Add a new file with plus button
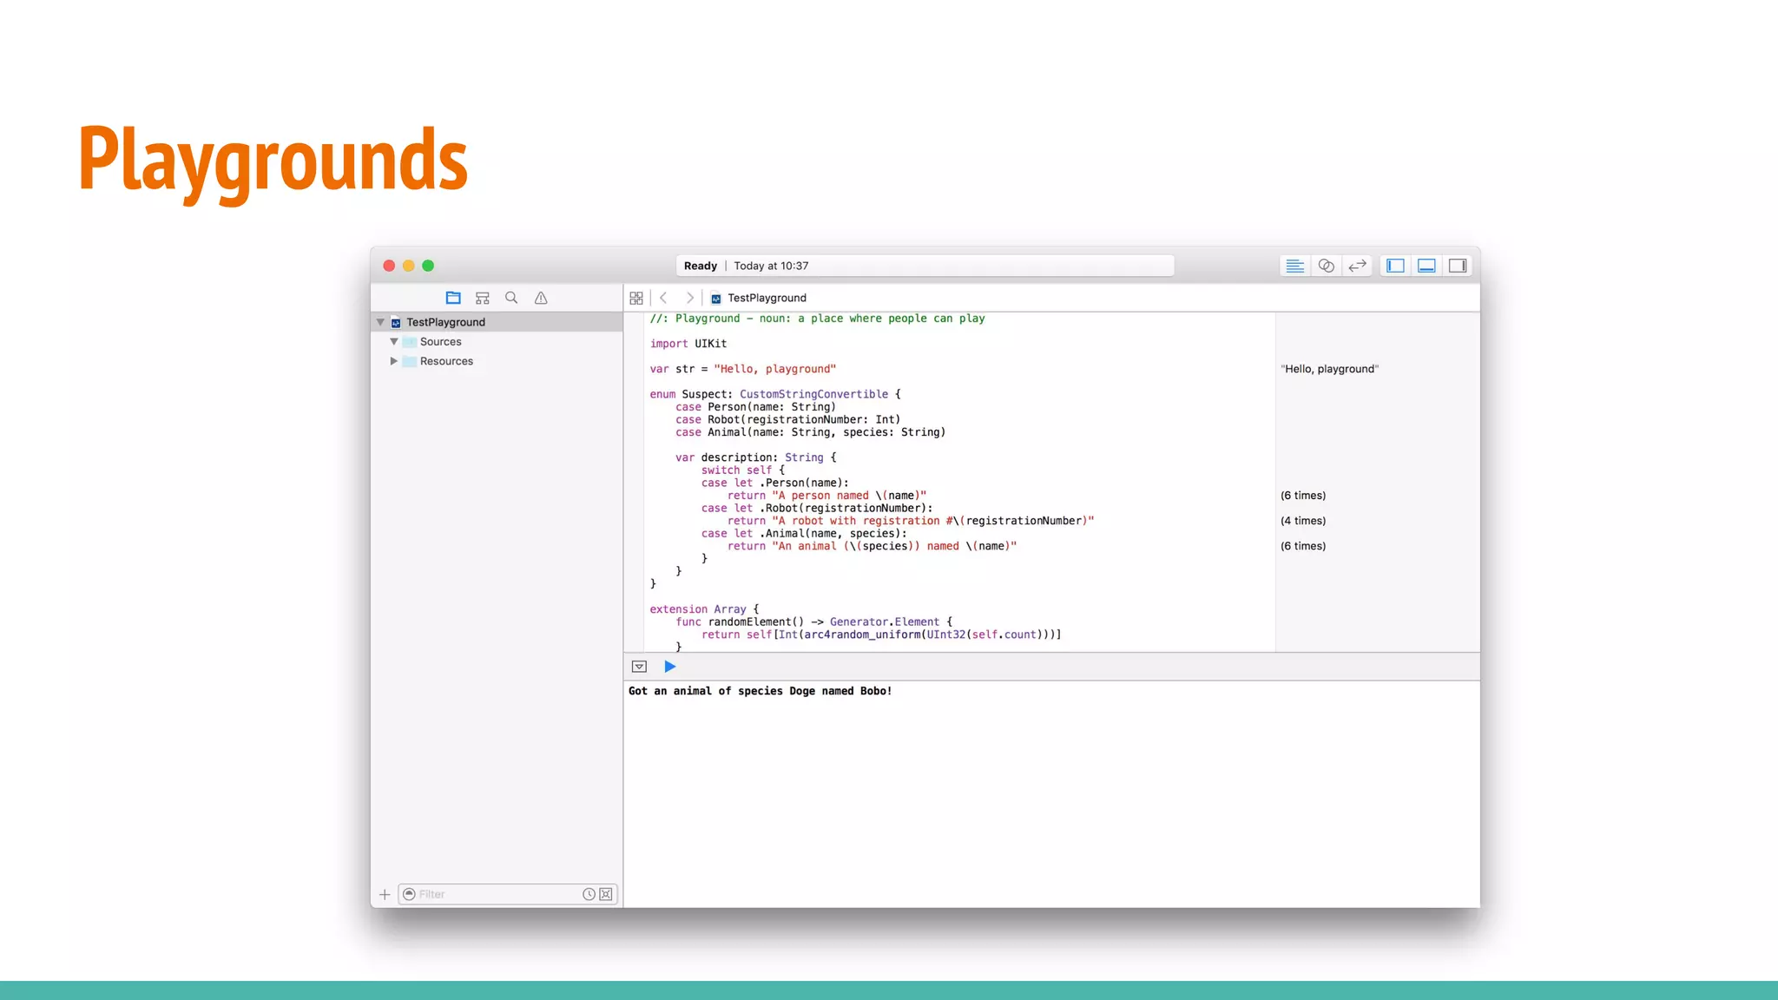The height and width of the screenshot is (1000, 1778). pos(385,894)
